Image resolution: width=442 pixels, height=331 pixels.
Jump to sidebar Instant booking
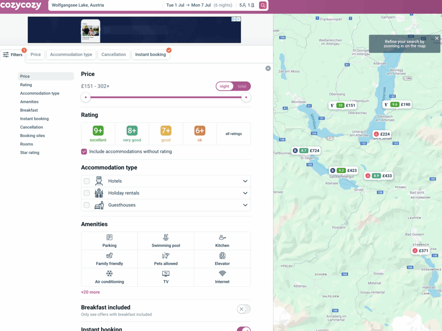point(34,119)
